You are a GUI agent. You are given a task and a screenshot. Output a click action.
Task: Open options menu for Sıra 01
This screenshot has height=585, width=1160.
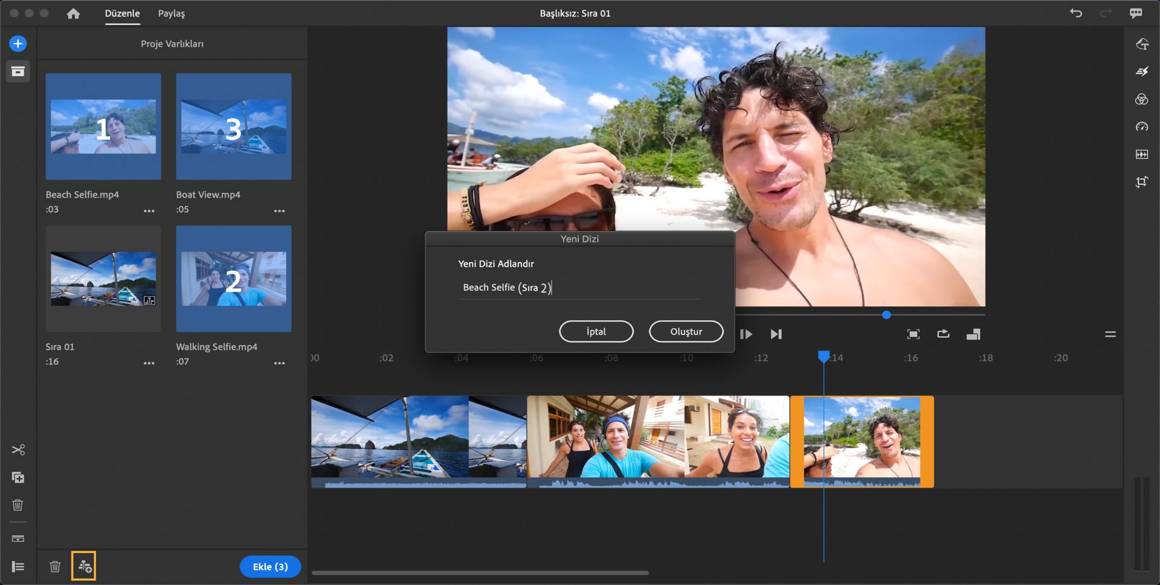coord(149,363)
